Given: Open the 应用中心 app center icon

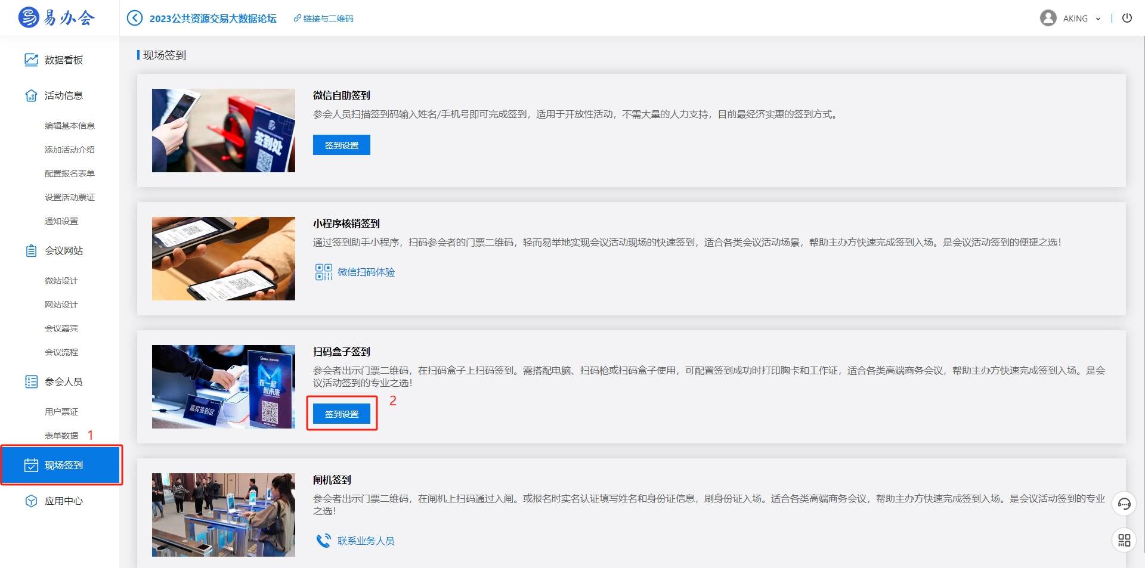Looking at the screenshot, I should [31, 501].
